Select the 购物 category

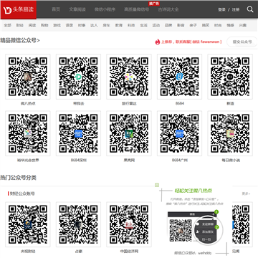(44, 25)
